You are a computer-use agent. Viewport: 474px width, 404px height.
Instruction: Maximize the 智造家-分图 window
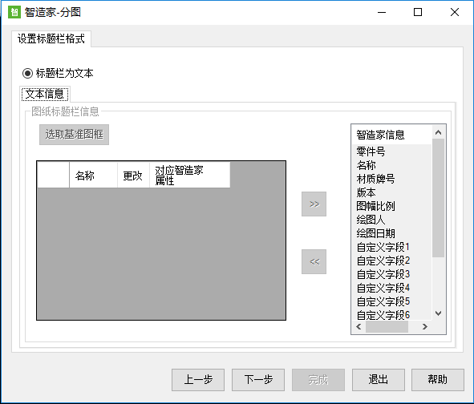(418, 12)
